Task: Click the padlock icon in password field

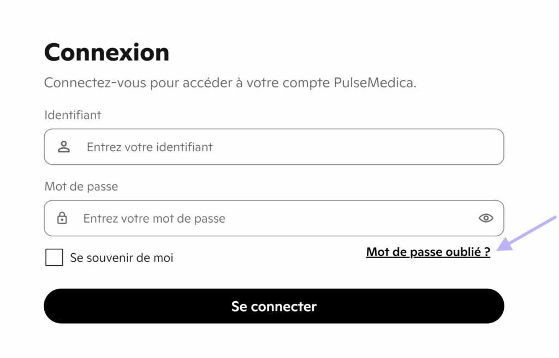Action: coord(62,218)
